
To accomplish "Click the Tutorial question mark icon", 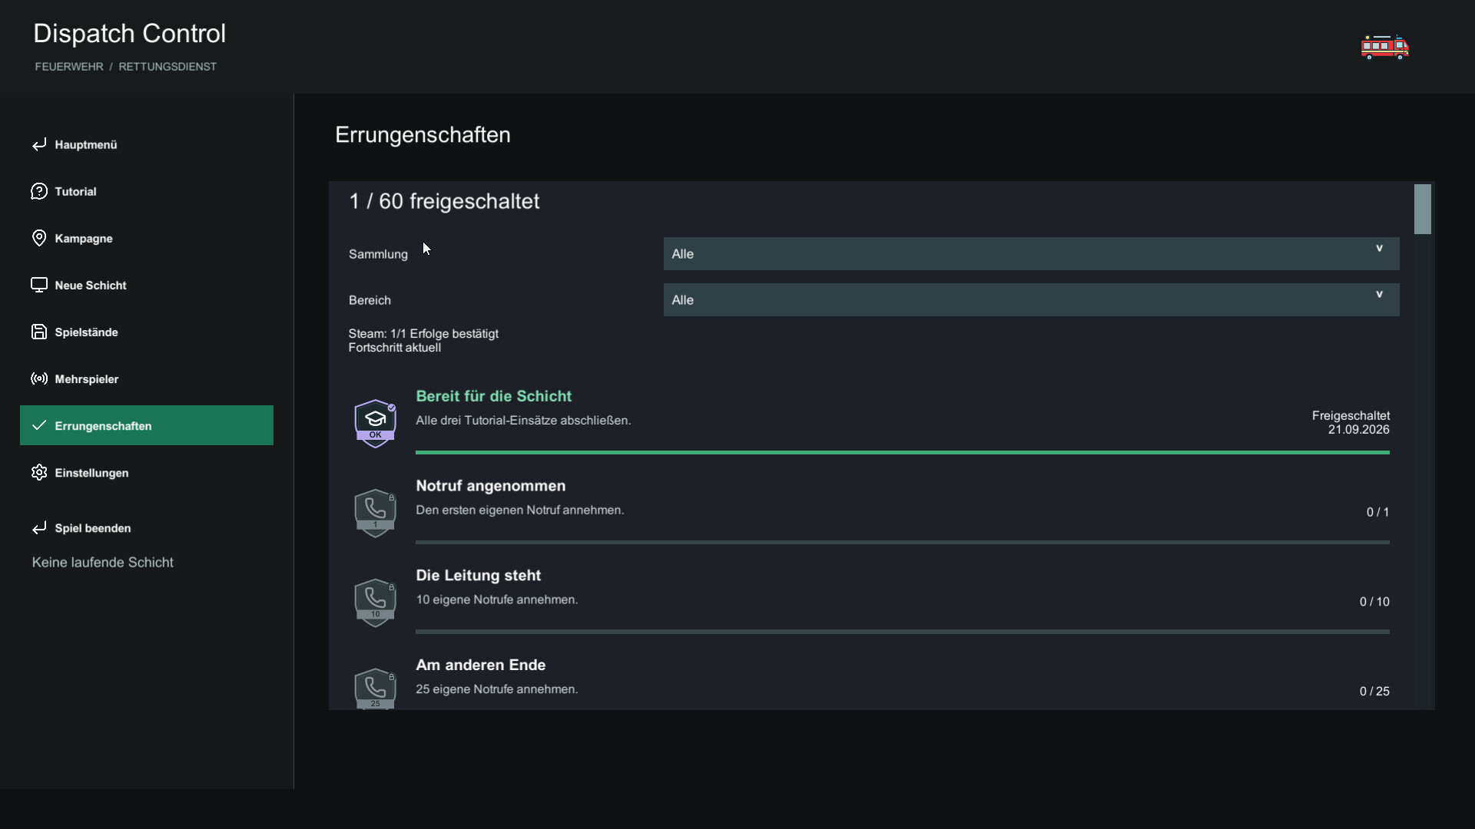I will click(39, 191).
